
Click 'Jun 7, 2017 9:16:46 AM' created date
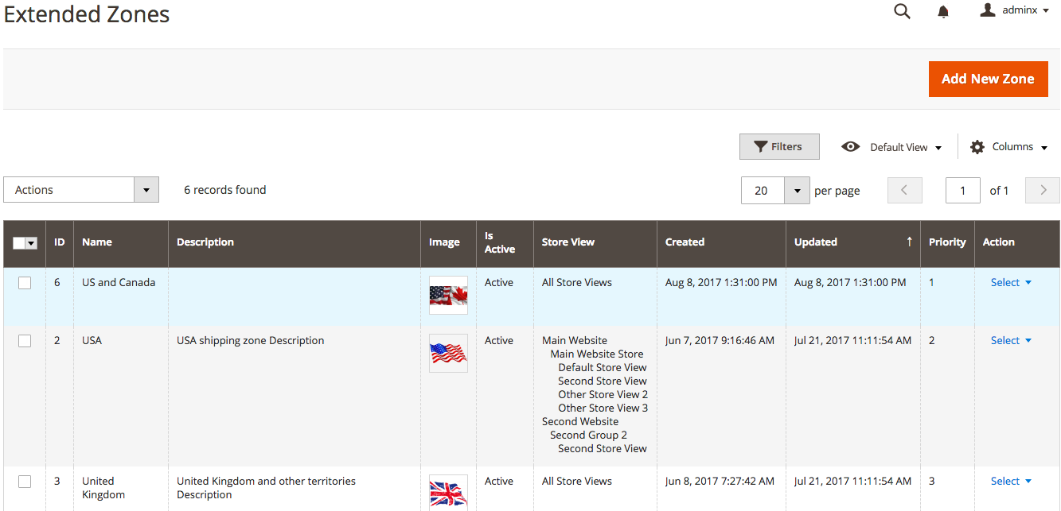pyautogui.click(x=720, y=340)
